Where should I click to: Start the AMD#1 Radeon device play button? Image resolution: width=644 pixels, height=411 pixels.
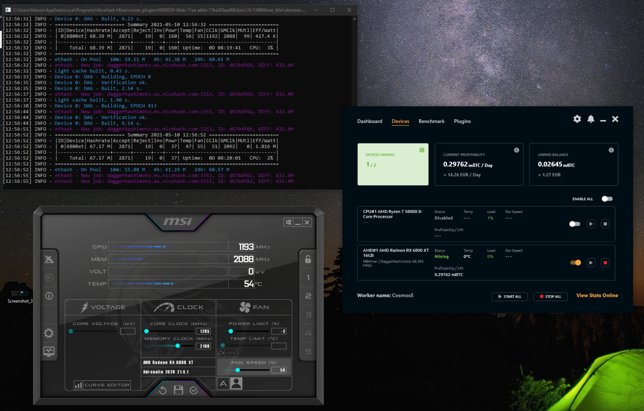591,263
